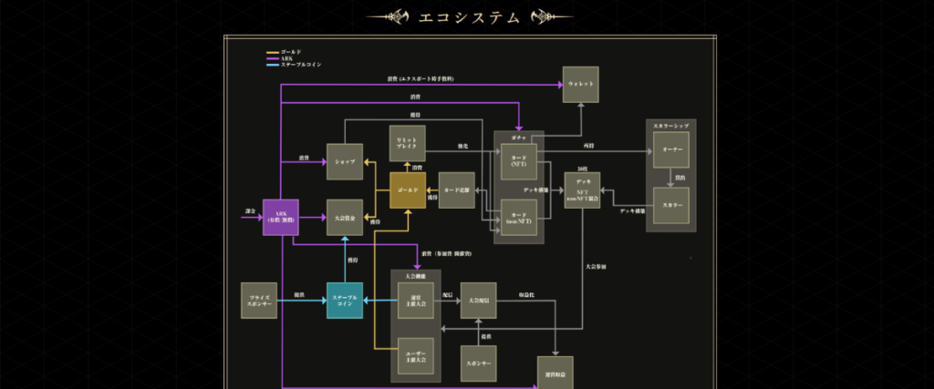The image size is (934, 389).
Task: Select the purple ARK node
Action: coord(280,217)
